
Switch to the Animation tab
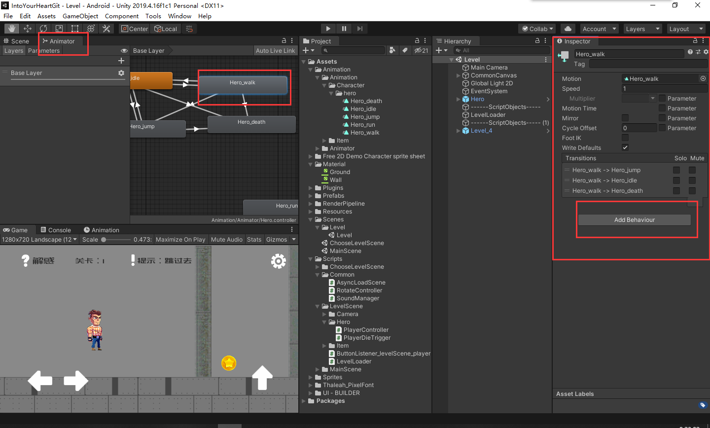coord(102,230)
